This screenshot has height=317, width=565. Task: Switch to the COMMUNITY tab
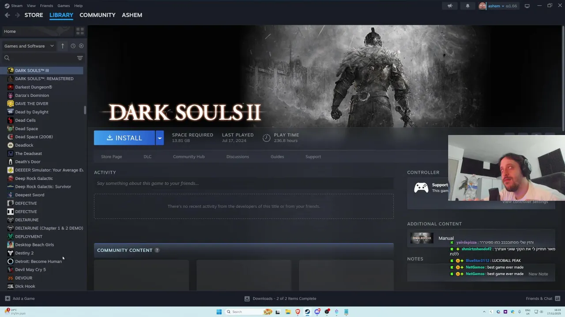click(x=98, y=15)
